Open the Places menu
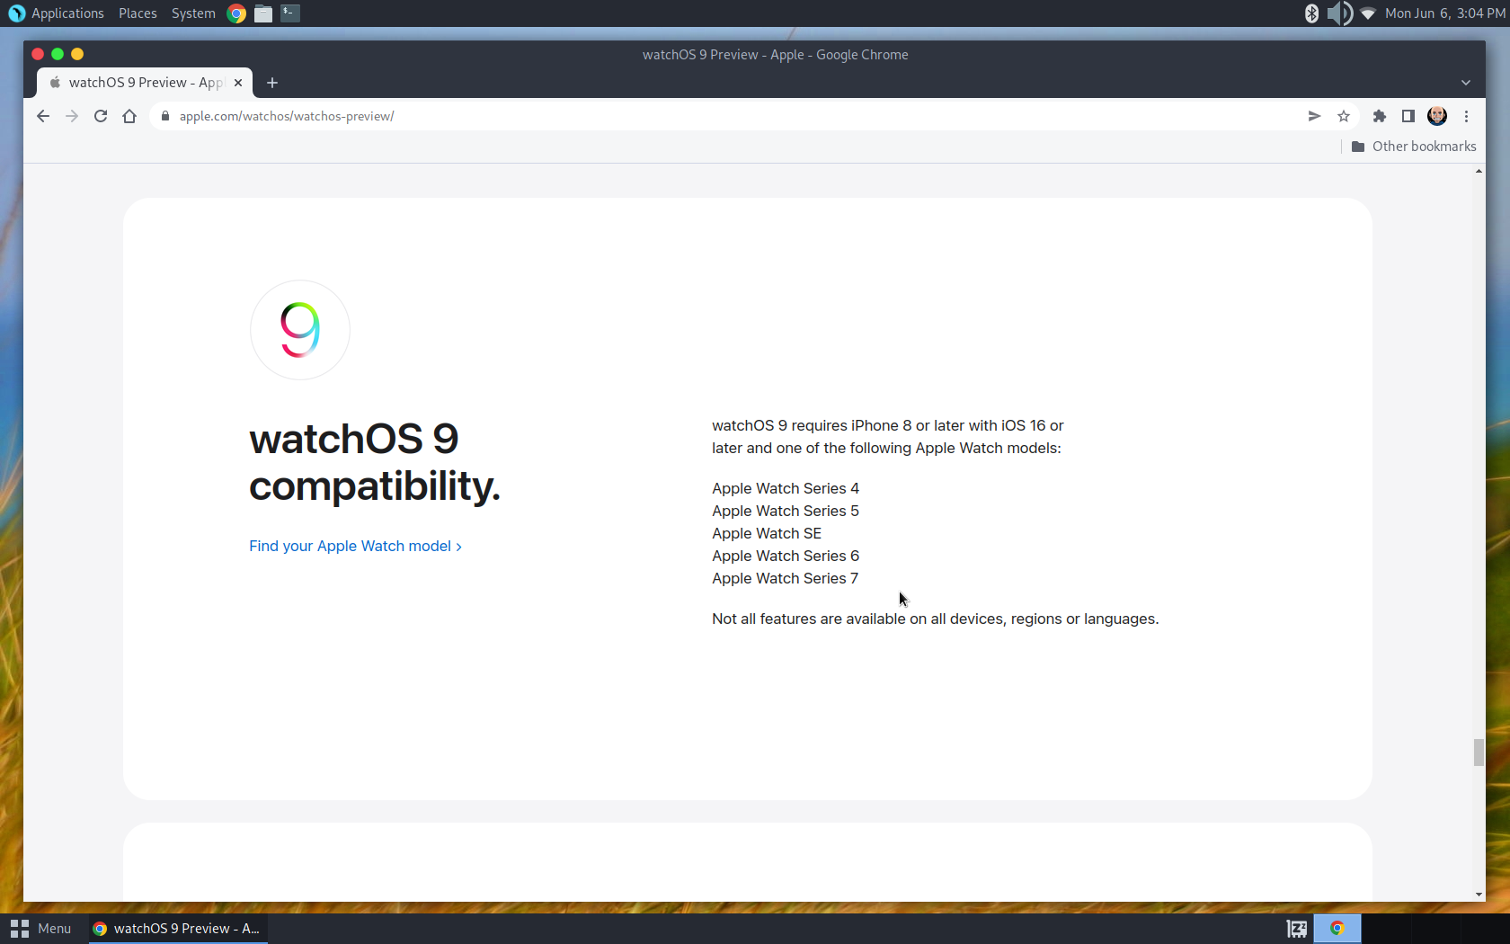 tap(138, 13)
